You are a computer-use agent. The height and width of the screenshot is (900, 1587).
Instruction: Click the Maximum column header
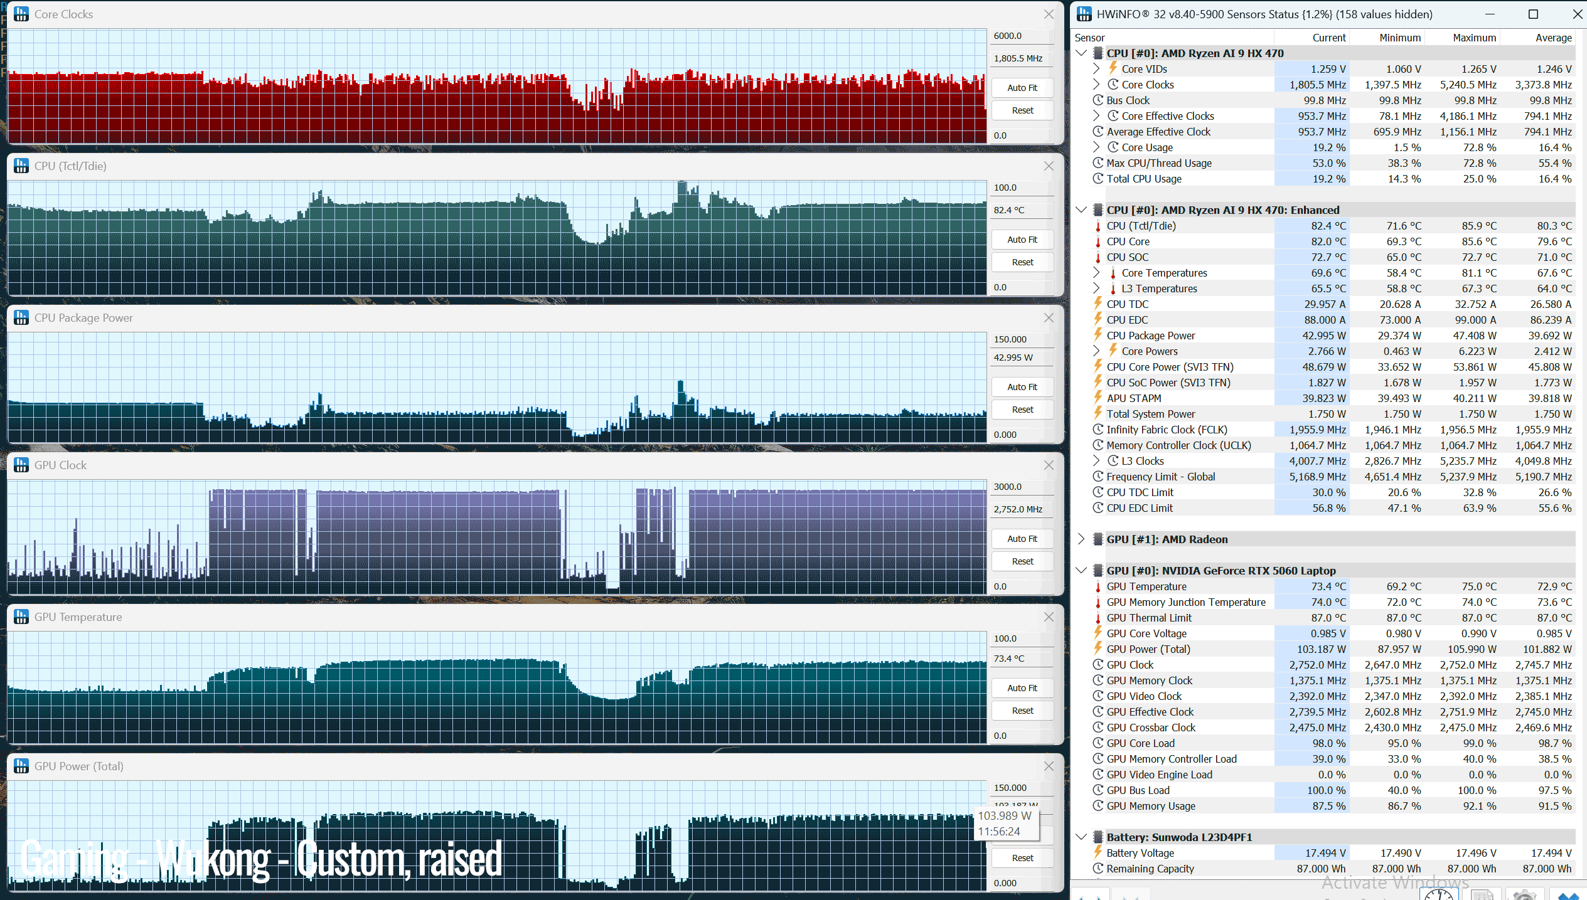[1474, 38]
